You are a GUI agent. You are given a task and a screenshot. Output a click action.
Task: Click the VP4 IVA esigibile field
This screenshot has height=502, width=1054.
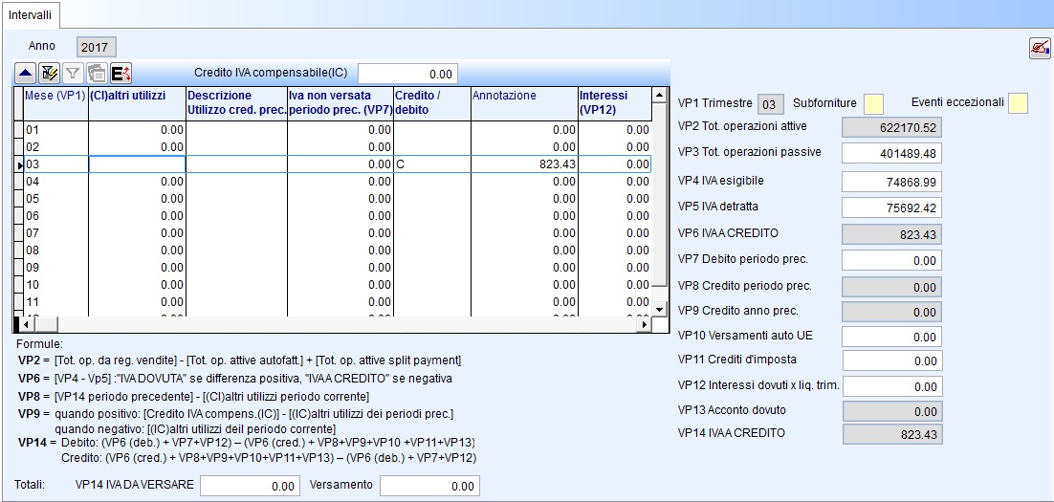pos(891,182)
